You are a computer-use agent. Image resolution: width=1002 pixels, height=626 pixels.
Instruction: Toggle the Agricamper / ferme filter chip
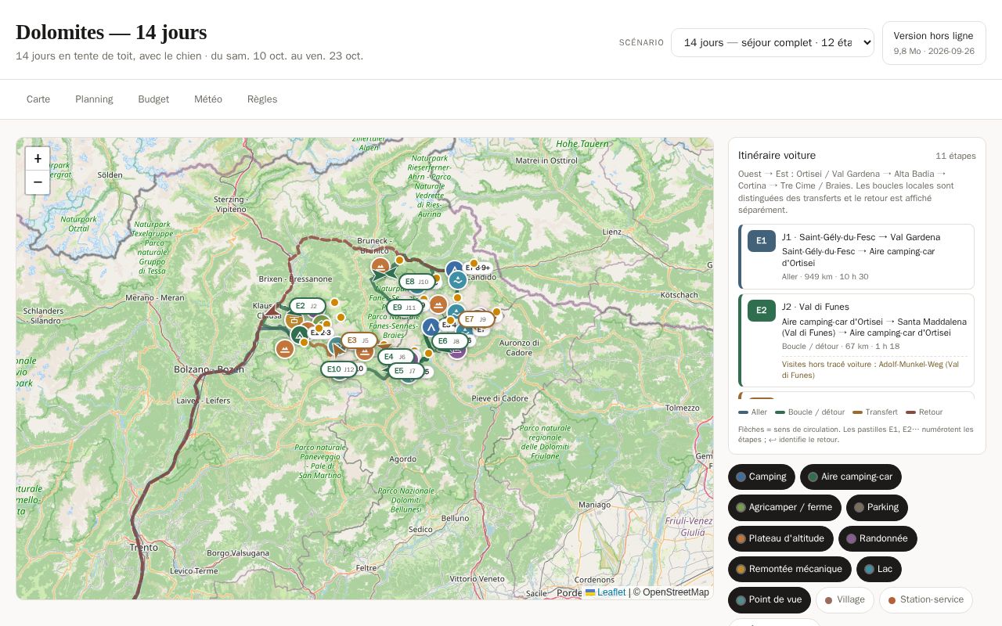point(784,507)
